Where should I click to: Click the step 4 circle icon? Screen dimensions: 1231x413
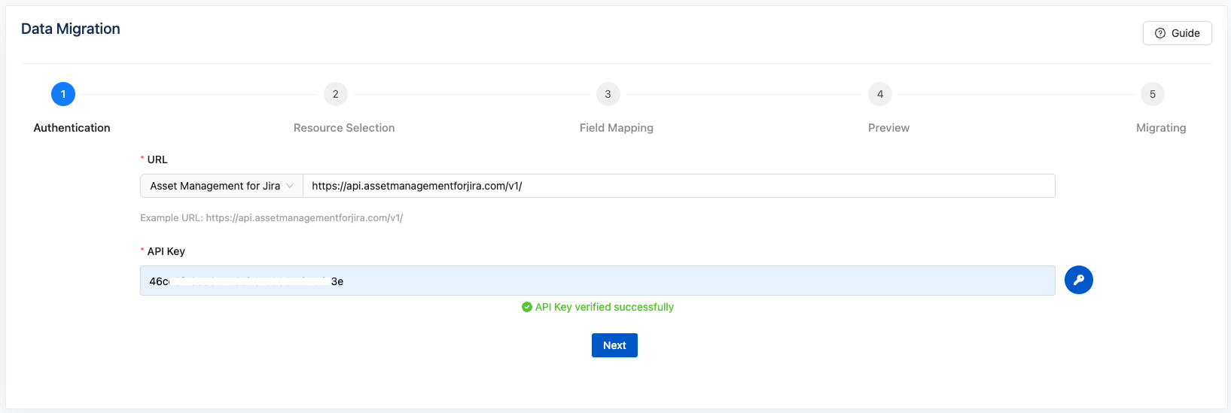click(x=880, y=94)
